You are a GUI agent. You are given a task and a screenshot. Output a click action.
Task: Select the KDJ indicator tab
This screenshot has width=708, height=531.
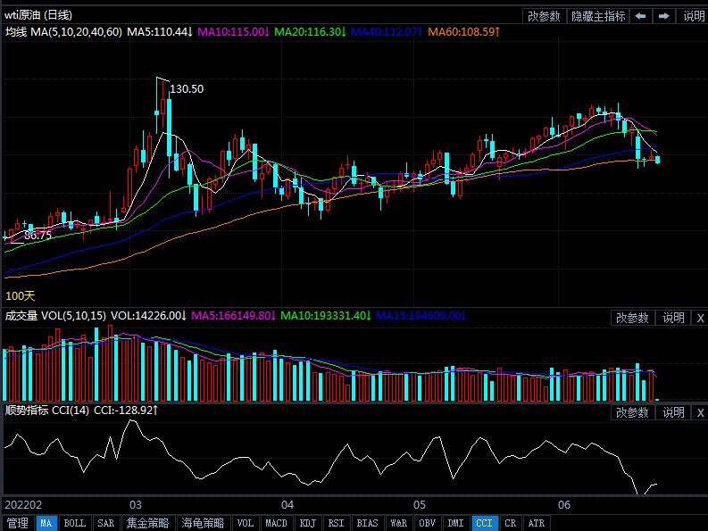coord(307,523)
